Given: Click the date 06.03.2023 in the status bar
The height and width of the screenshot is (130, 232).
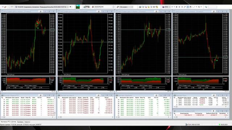Looking at the screenshot, I should (224, 125).
